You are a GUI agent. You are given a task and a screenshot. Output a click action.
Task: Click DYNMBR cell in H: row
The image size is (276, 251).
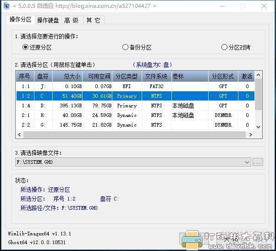pos(223,115)
